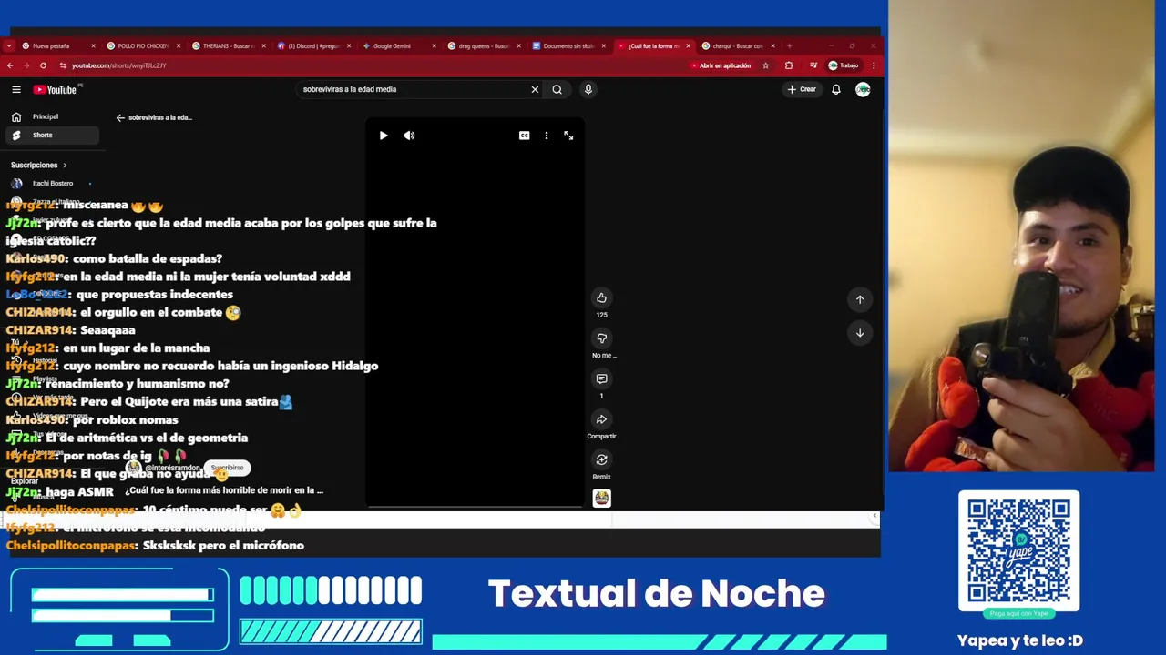Open the YouTube account avatar menu

863,89
